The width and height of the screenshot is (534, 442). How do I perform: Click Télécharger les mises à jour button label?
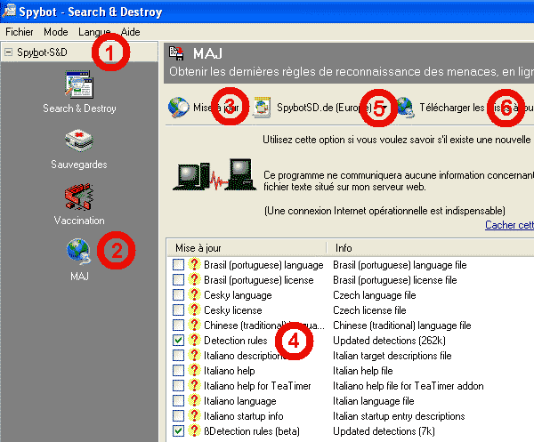click(476, 108)
